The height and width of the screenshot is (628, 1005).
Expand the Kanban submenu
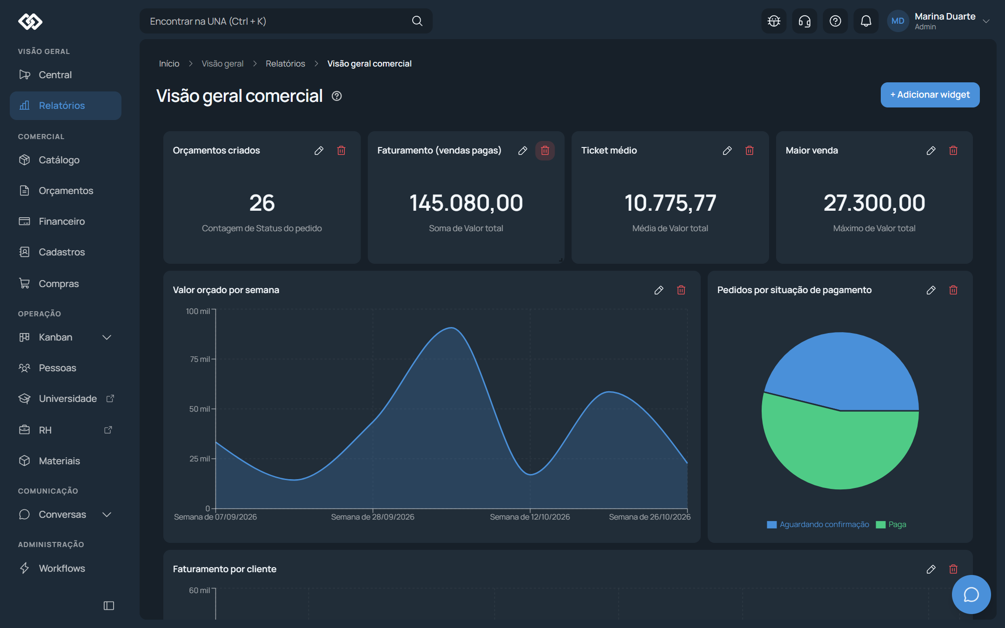(107, 337)
